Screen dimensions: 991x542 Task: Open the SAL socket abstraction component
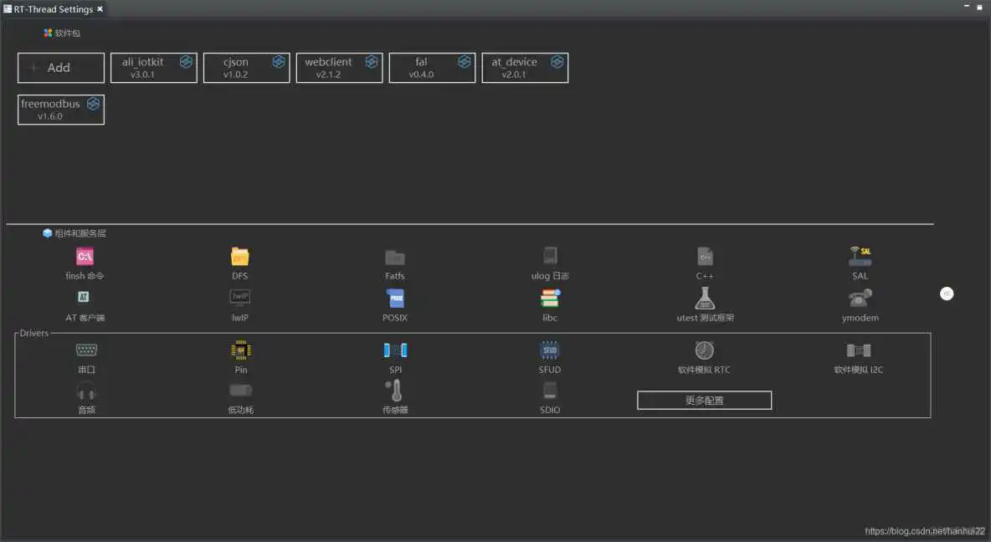point(860,258)
